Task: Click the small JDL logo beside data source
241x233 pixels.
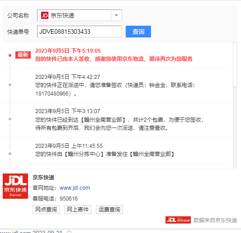Action: pyautogui.click(x=178, y=220)
